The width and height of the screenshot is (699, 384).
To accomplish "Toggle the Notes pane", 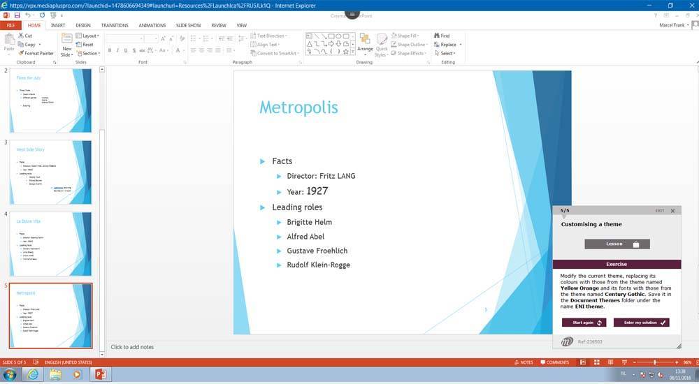I will click(523, 362).
